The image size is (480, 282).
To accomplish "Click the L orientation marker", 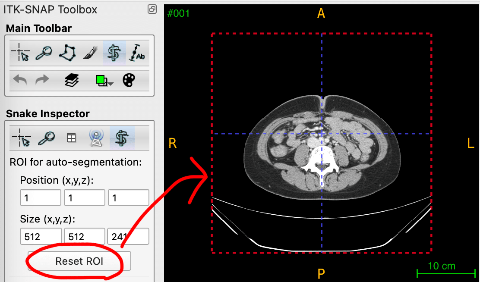I will click(x=471, y=143).
